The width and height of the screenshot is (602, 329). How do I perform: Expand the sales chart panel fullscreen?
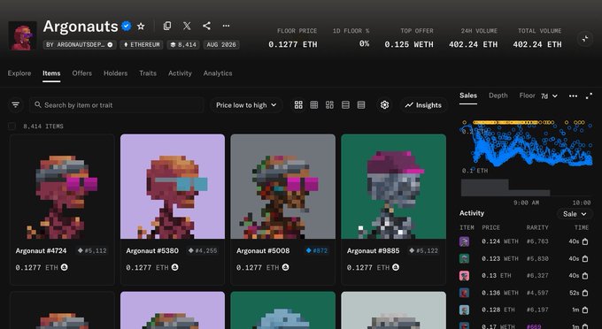589,96
